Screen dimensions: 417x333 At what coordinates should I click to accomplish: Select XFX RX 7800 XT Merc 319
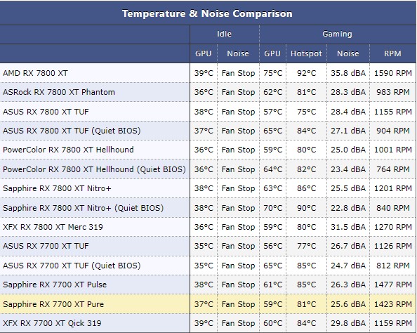click(53, 227)
